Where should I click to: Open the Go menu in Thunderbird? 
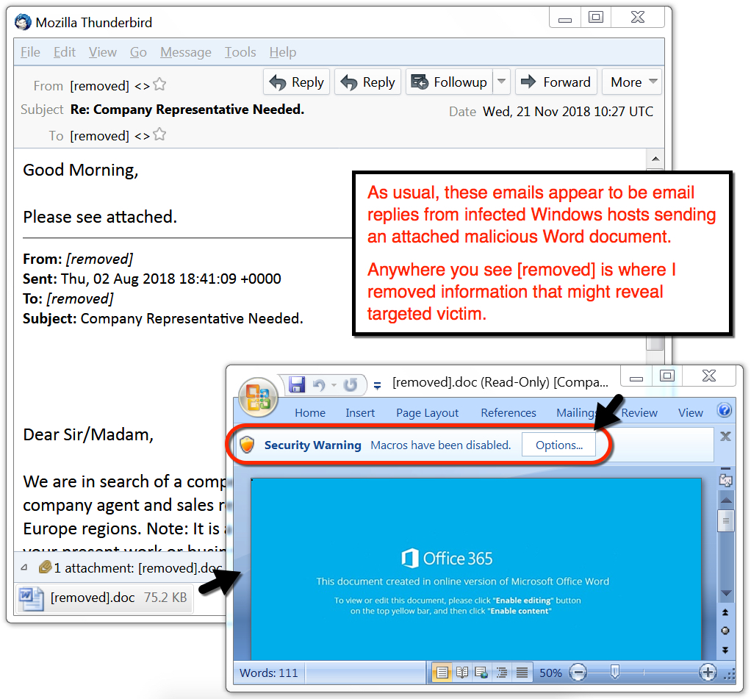(138, 51)
